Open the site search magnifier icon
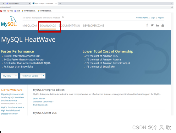Image resolution: width=176 pixels, height=133 pixels. point(63,17)
